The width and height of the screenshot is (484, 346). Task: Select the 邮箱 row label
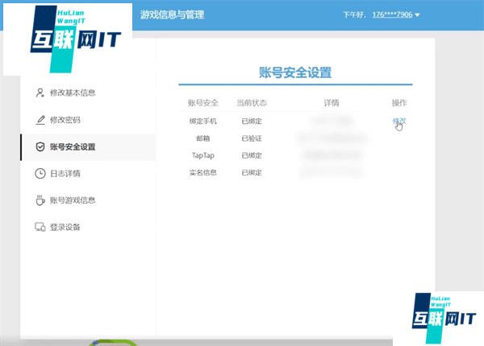(x=202, y=138)
